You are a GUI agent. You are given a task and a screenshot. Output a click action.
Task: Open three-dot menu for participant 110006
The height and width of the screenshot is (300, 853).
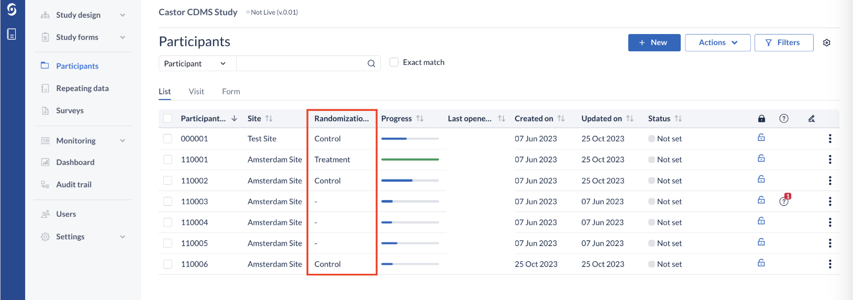pos(830,264)
